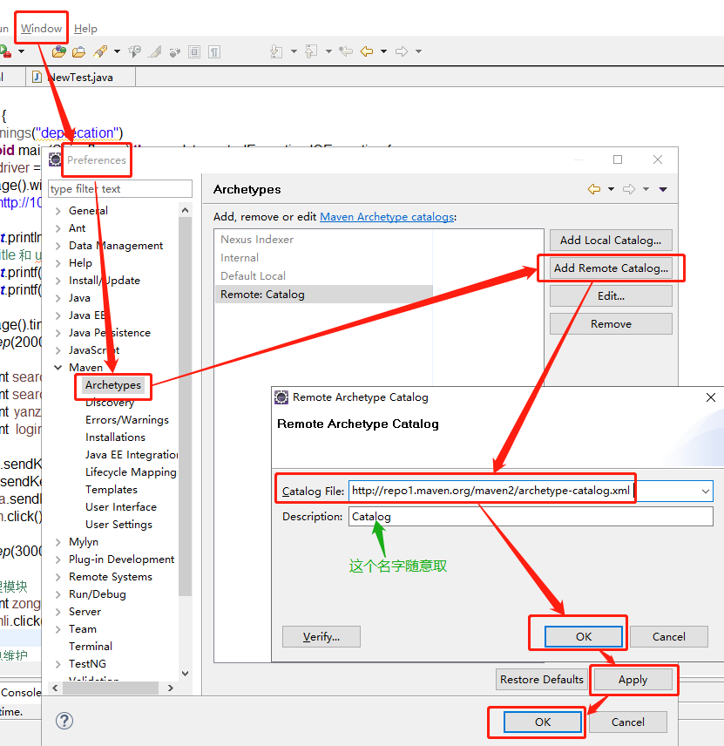This screenshot has width=724, height=746.
Task: Click the last edit location icon
Action: click(346, 51)
